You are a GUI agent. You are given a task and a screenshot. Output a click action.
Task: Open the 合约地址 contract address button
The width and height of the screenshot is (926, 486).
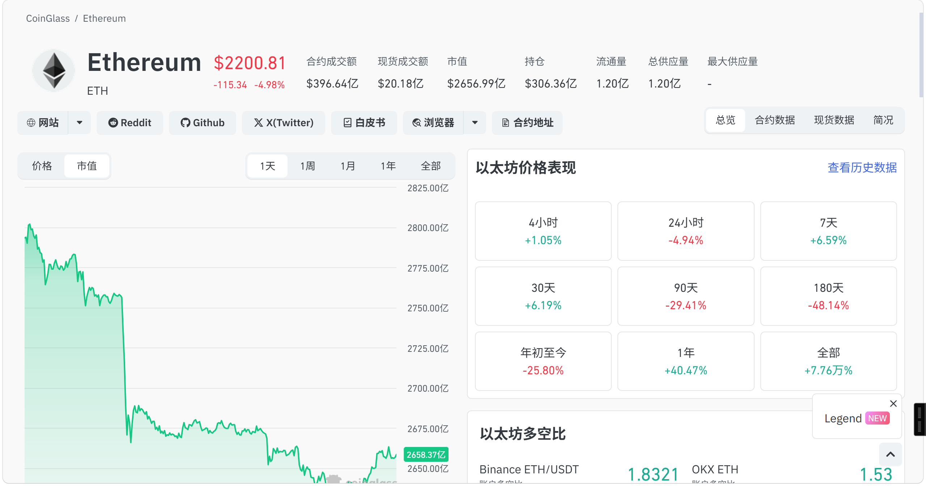pos(527,123)
